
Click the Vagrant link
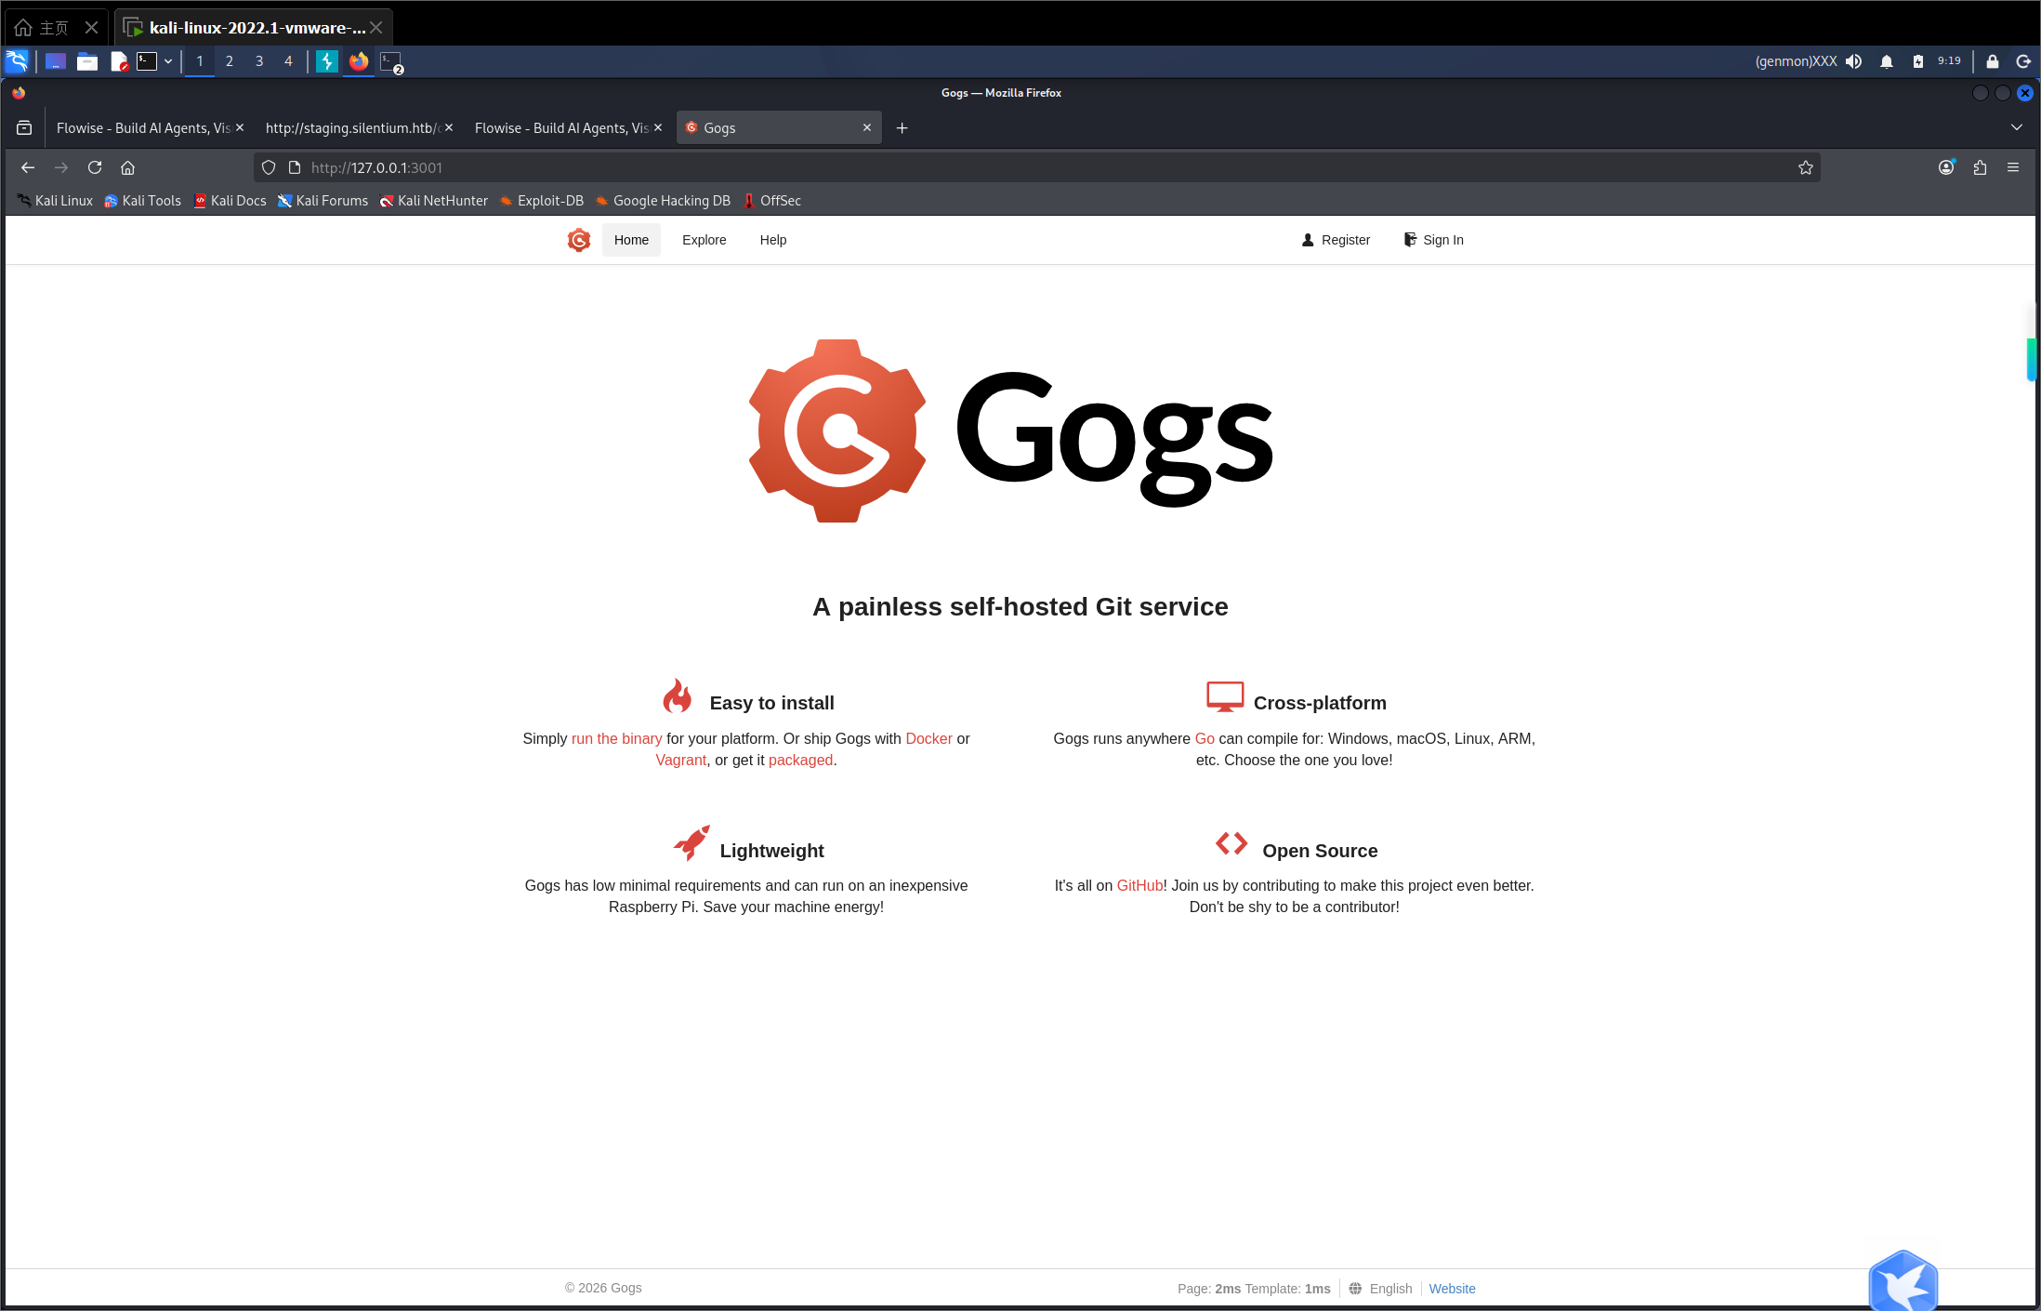tap(681, 760)
